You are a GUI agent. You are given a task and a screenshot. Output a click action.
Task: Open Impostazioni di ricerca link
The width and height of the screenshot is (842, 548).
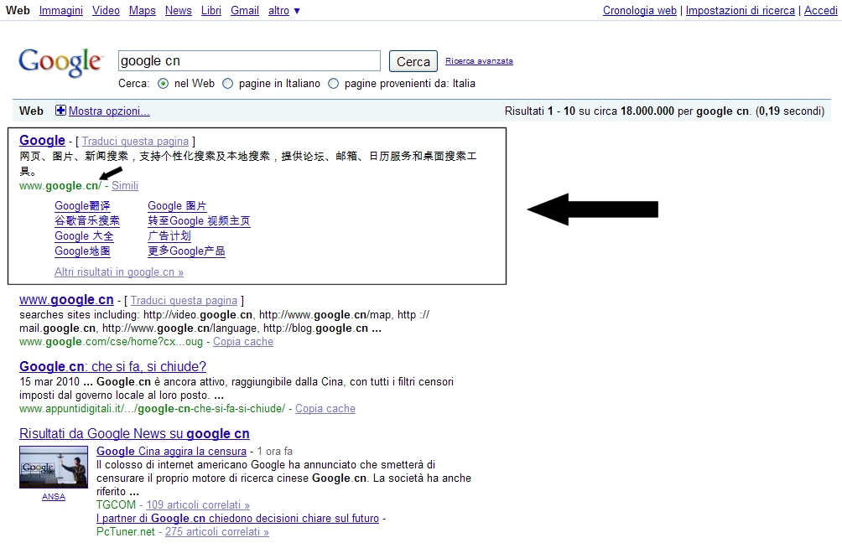pyautogui.click(x=740, y=11)
